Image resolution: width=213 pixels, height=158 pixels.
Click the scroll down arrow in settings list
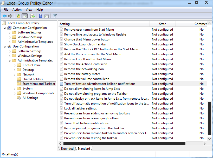click(x=209, y=139)
